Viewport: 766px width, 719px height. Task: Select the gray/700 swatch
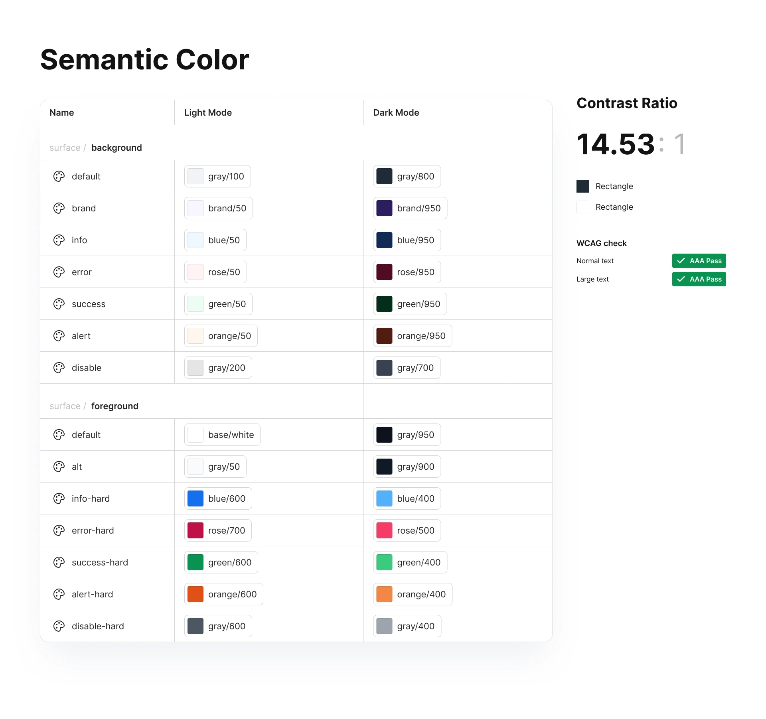(384, 368)
